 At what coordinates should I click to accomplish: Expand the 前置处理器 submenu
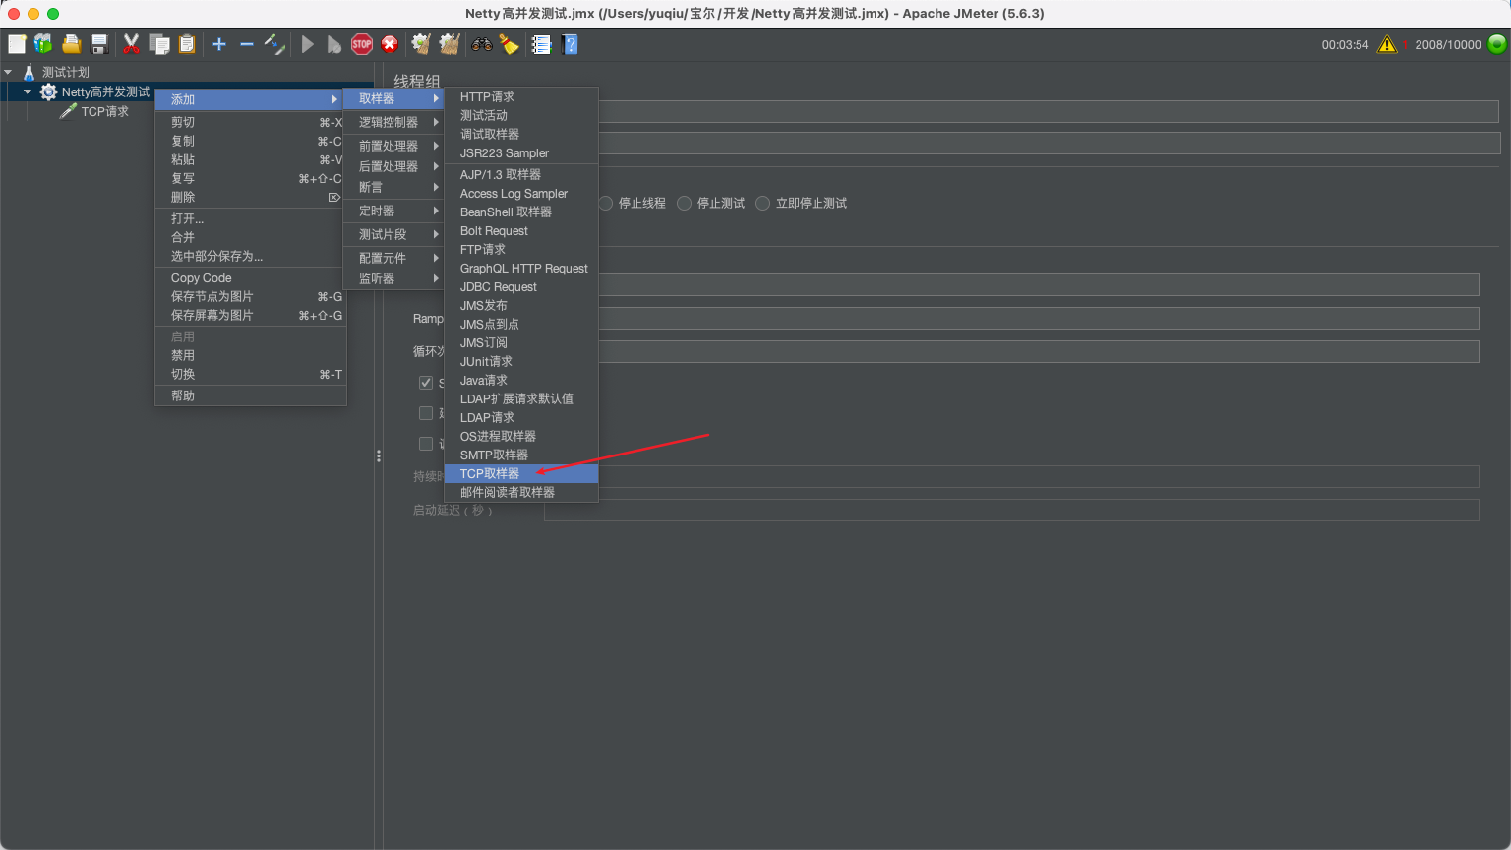point(393,145)
